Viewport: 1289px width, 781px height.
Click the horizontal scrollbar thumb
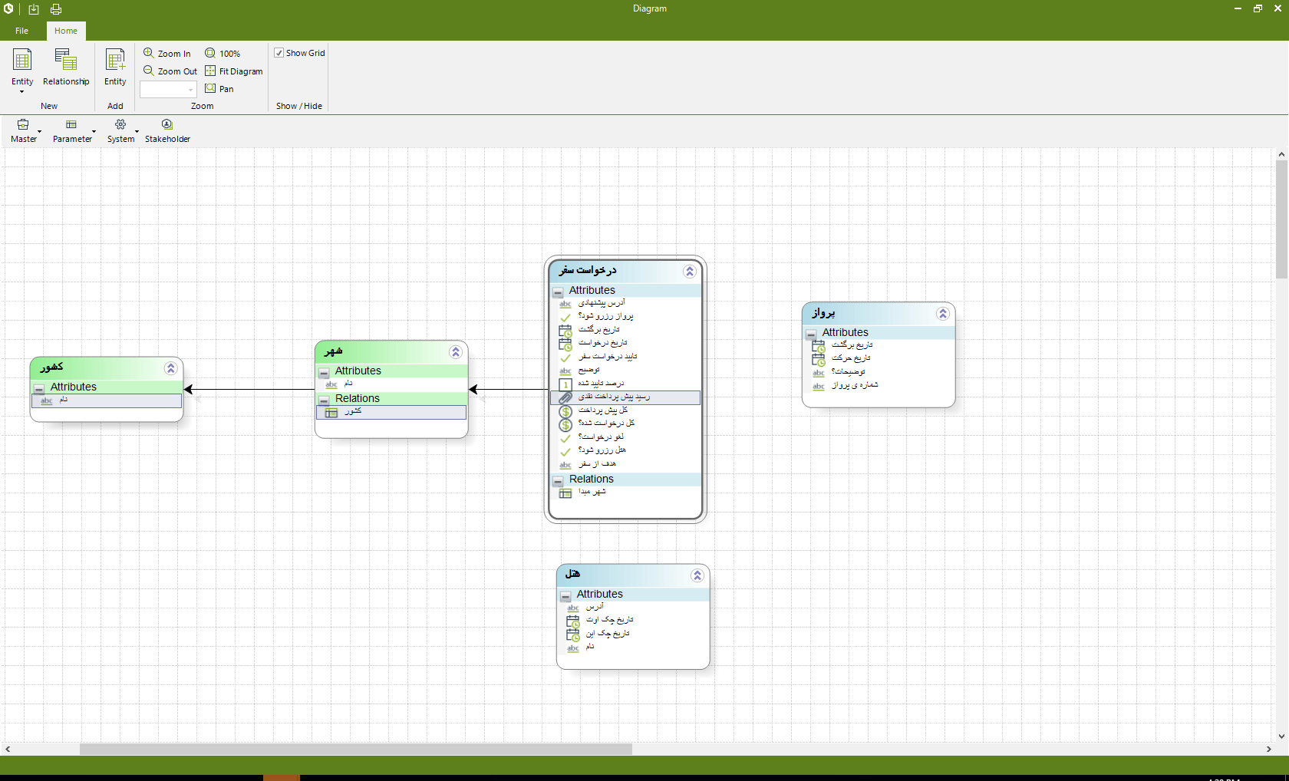356,749
